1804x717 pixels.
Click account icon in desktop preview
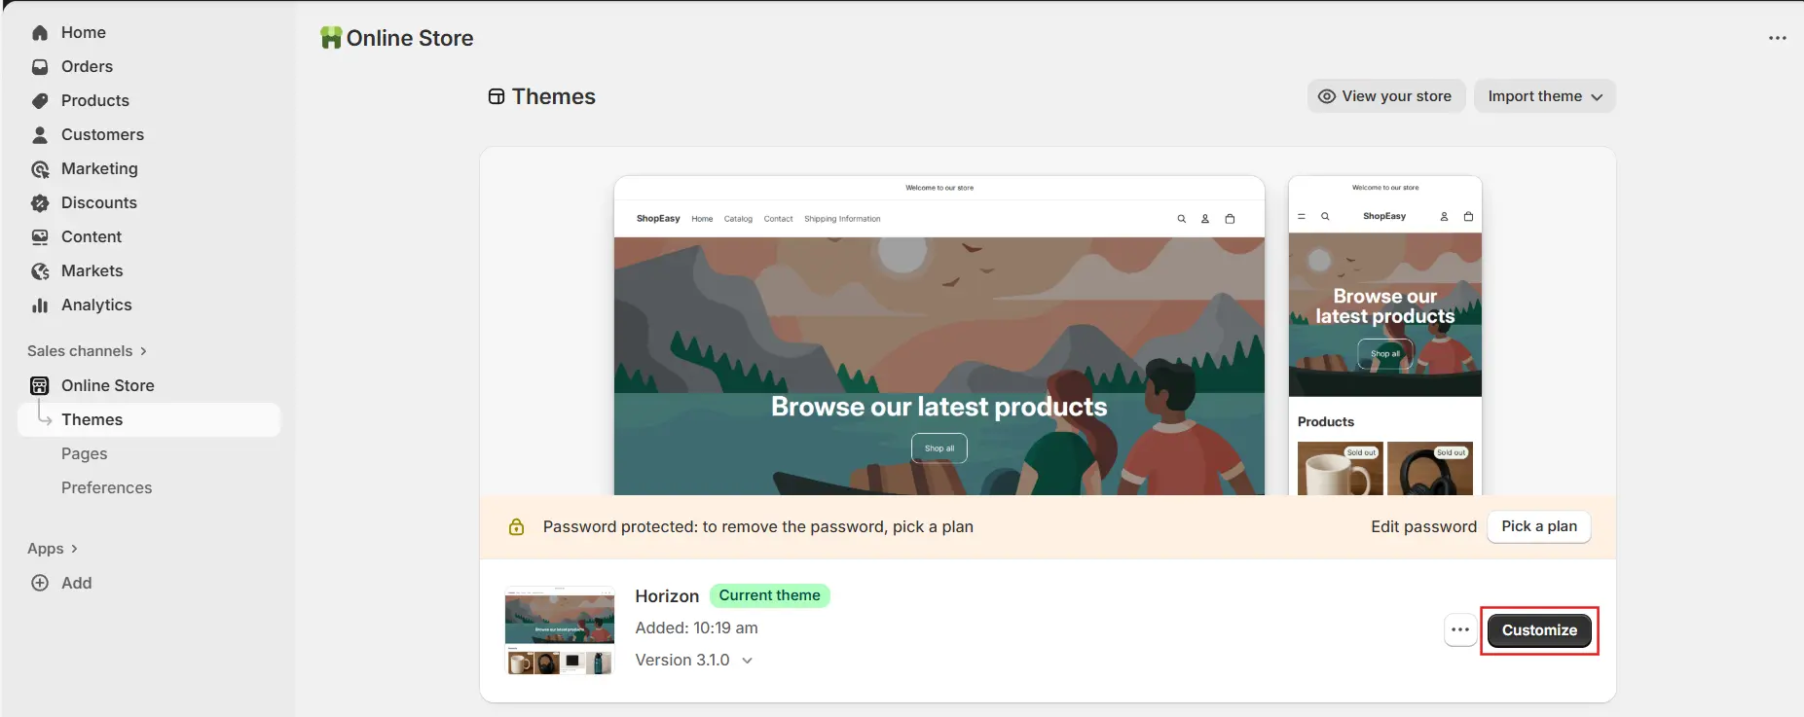click(1205, 219)
